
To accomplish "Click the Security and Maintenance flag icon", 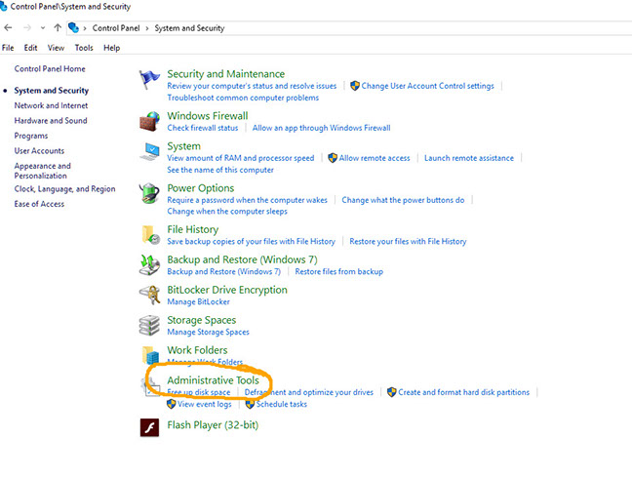I will (x=149, y=80).
